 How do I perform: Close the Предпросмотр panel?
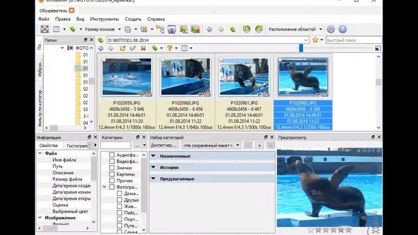pyautogui.click(x=379, y=137)
